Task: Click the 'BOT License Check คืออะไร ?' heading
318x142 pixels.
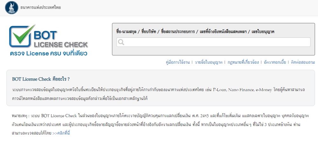Action: click(41, 79)
